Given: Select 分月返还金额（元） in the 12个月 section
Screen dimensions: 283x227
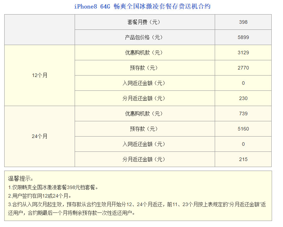Looking at the screenshot, I should [x=145, y=98].
